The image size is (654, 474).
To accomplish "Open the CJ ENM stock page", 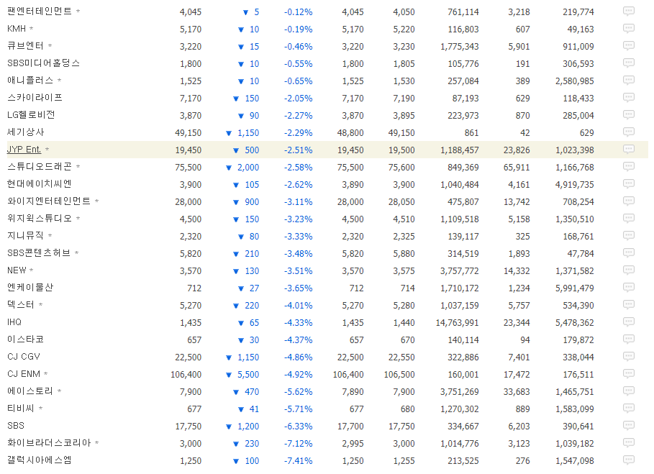I will coord(24,374).
